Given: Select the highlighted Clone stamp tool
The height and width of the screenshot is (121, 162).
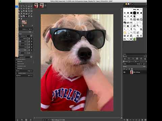Looking at the screenshot, I should point(26,16).
